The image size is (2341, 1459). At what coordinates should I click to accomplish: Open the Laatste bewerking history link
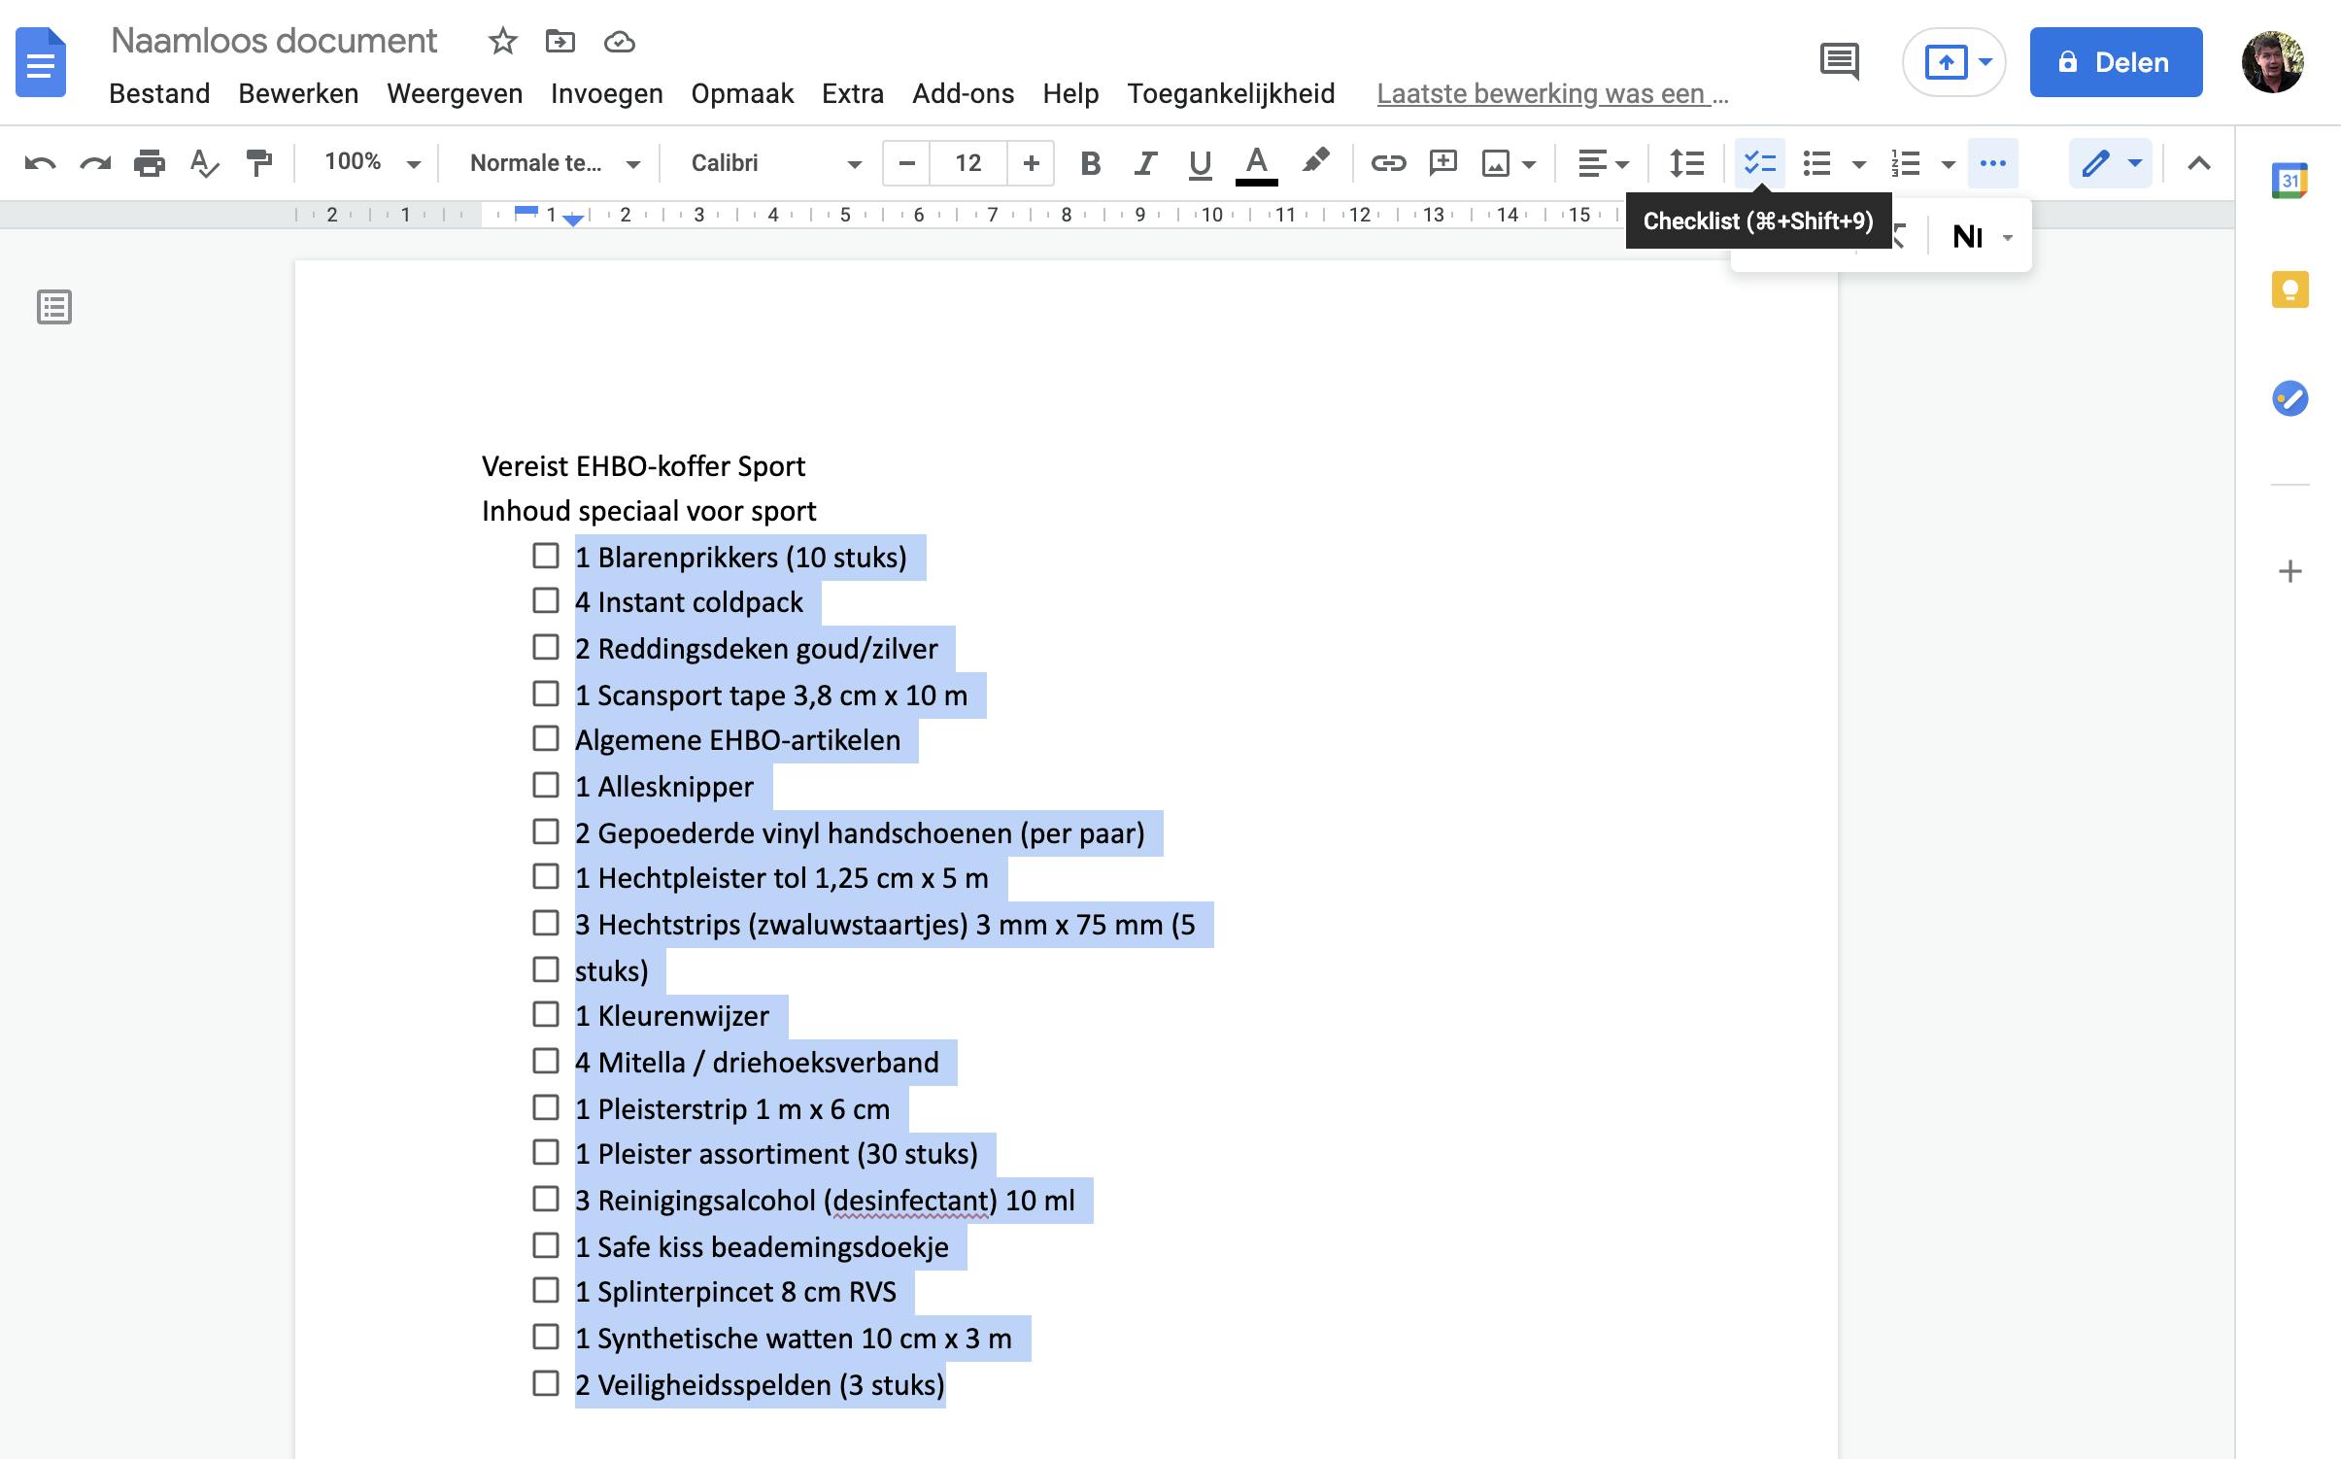coord(1551,93)
